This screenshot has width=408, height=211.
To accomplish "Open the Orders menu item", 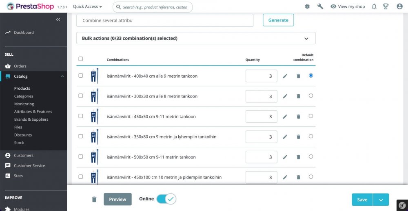I will [20, 66].
